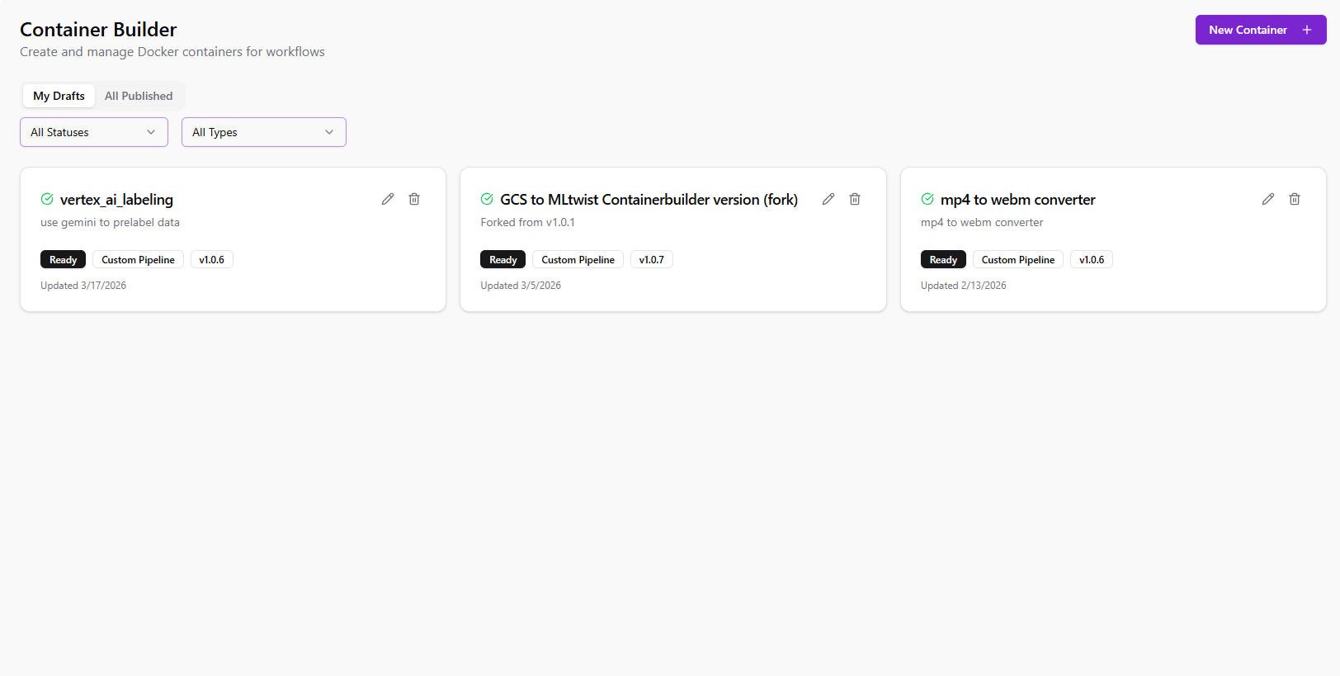Open the All Statuses dropdown

94,132
